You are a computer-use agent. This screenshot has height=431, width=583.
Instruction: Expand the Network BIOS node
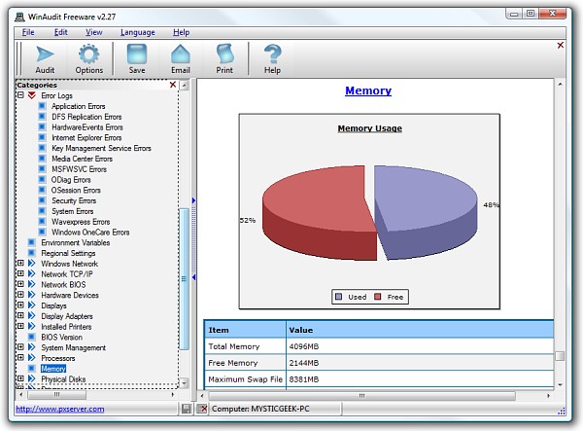point(20,284)
